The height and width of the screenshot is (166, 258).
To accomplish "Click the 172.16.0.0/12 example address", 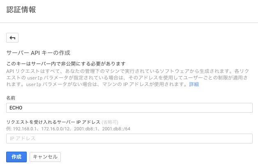I will (x=55, y=129).
